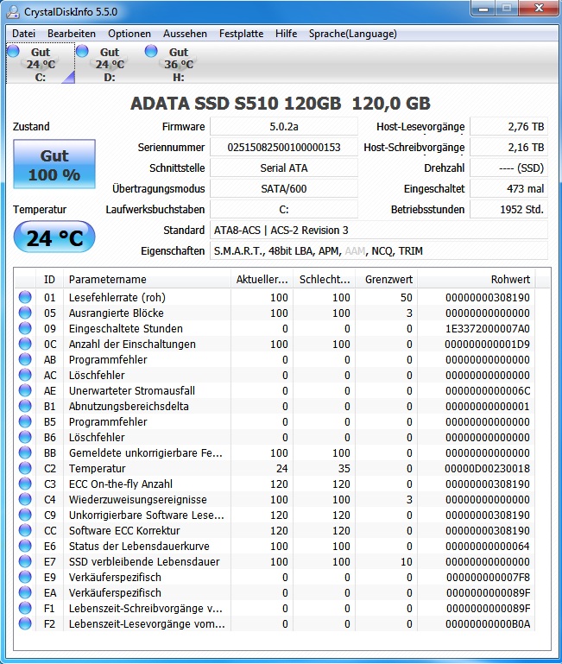The width and height of the screenshot is (562, 664).
Task: Click status icon of AC Löschfehler row
Action: click(25, 375)
